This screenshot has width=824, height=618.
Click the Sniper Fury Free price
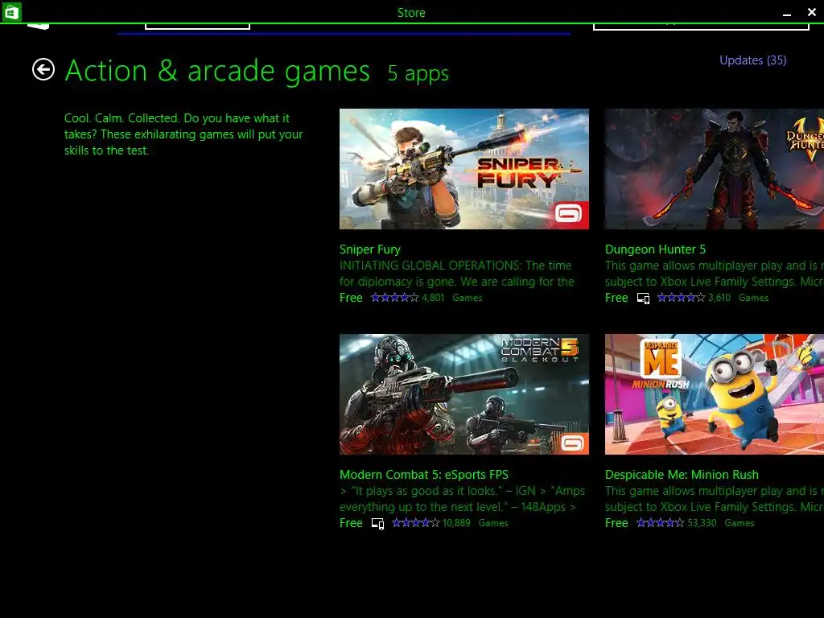pyautogui.click(x=351, y=298)
